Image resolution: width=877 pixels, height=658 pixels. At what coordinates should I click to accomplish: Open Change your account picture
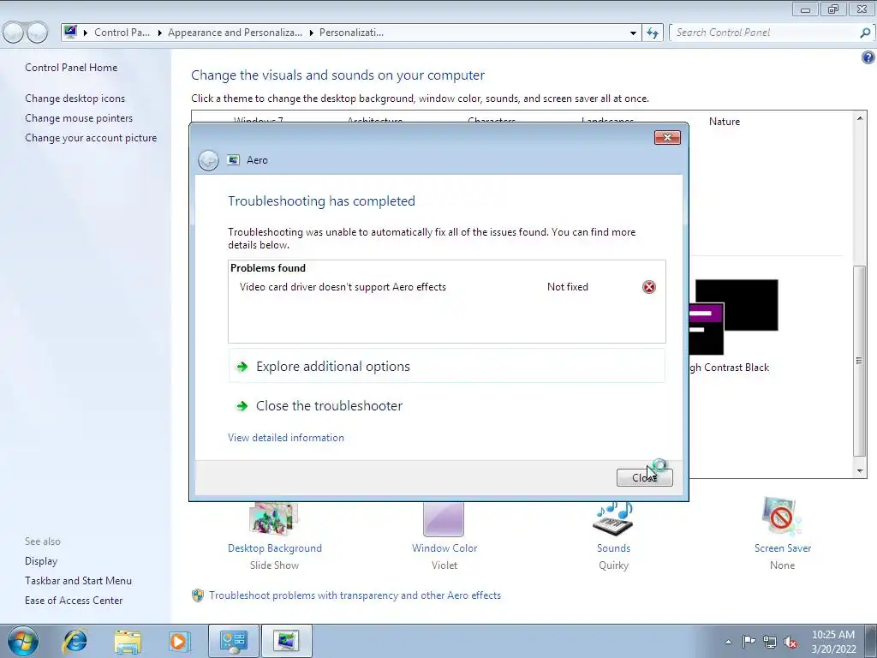[x=91, y=138]
